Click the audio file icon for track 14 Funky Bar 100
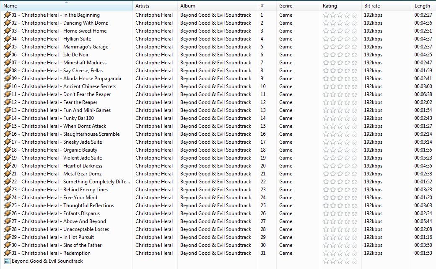The image size is (436, 269). point(8,118)
